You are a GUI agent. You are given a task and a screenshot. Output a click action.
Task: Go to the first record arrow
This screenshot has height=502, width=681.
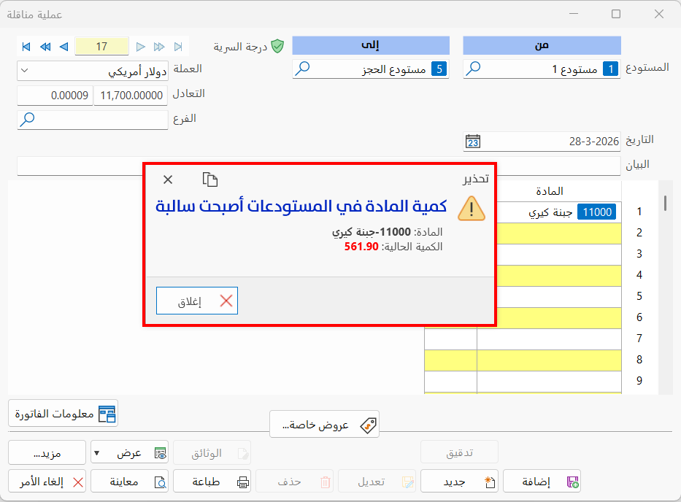[x=26, y=47]
